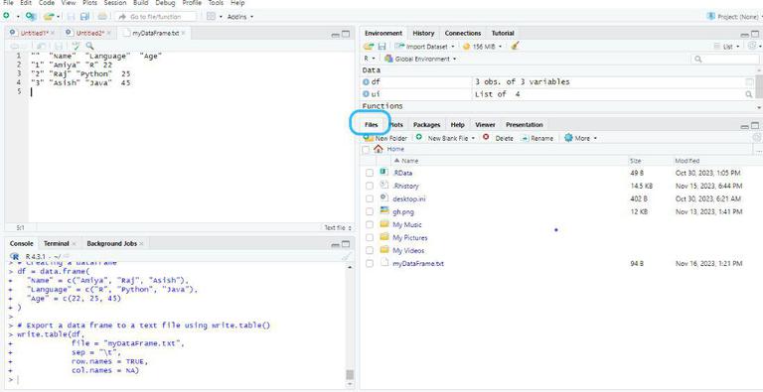The image size is (763, 392).
Task: Clear environment objects with the broom icon
Action: coord(516,46)
